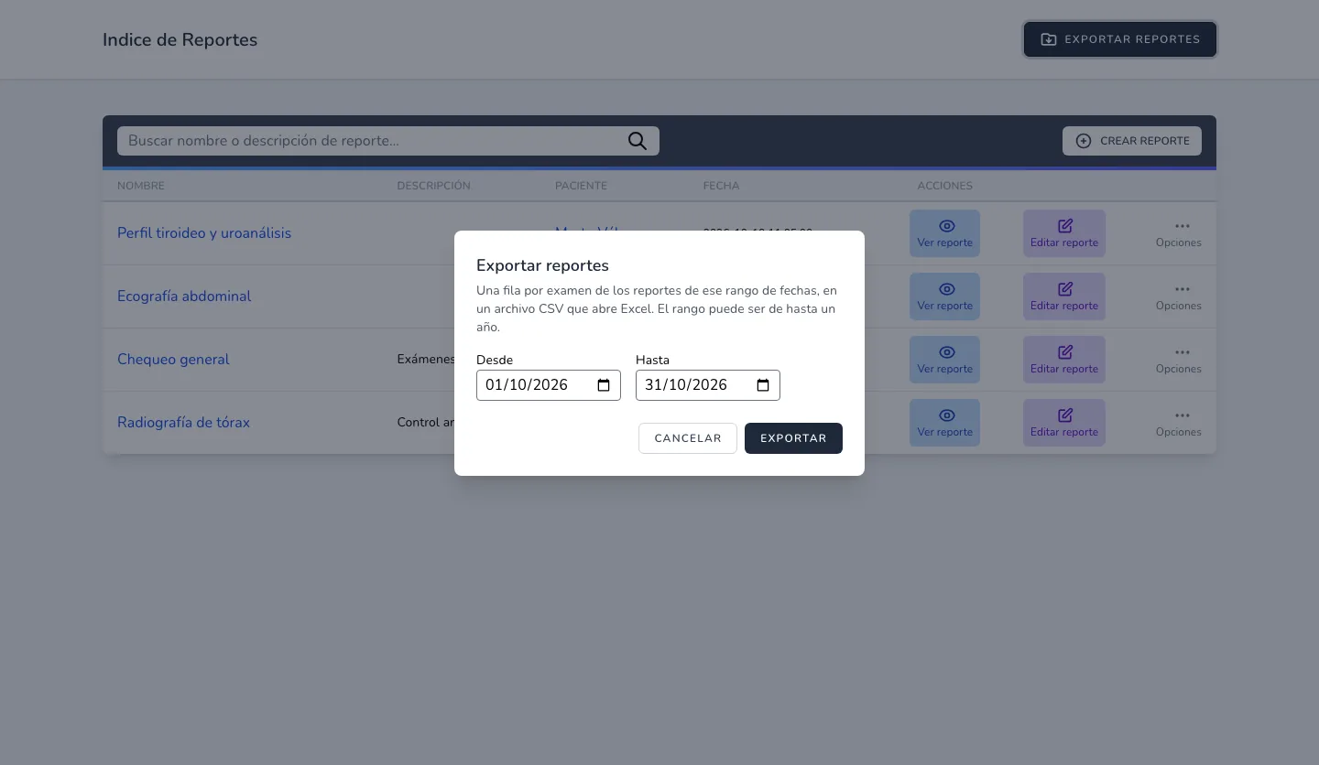Viewport: 1319px width, 765px height.
Task: Click the Descripción column header
Action: tap(433, 186)
